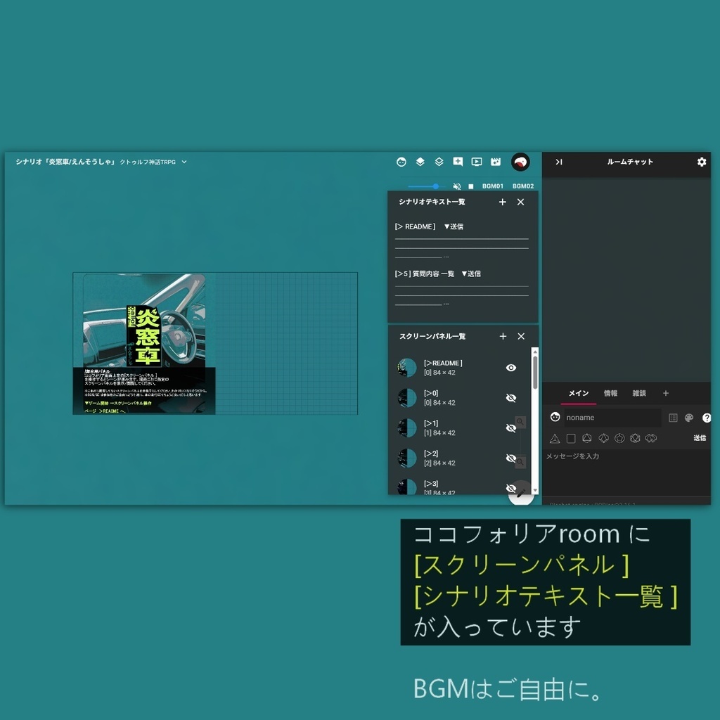Open the character list icon in top toolbar
Image resolution: width=720 pixels, height=720 pixels.
pyautogui.click(x=401, y=162)
